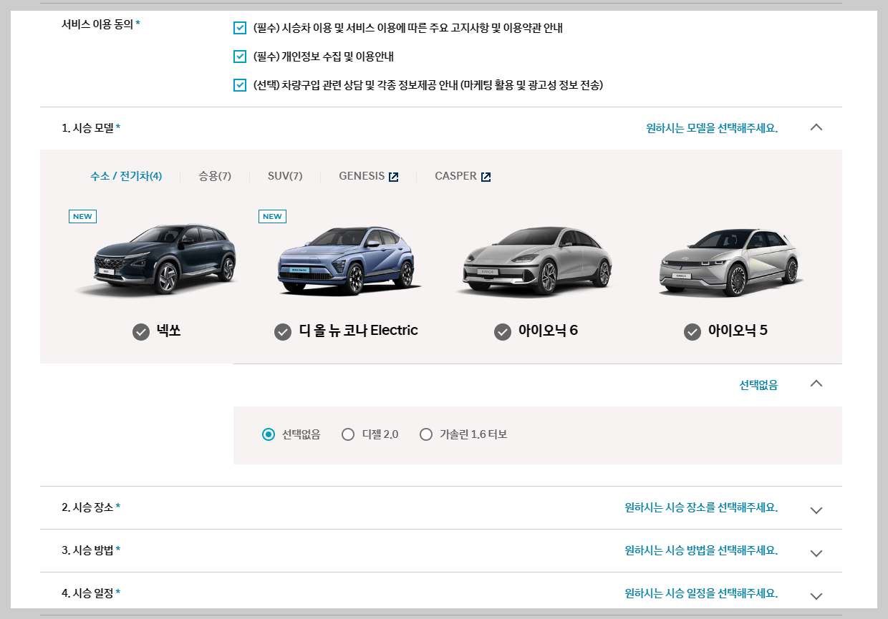Select the 넥쏘 model checkmark icon
Image resolution: width=888 pixels, height=619 pixels.
140,331
